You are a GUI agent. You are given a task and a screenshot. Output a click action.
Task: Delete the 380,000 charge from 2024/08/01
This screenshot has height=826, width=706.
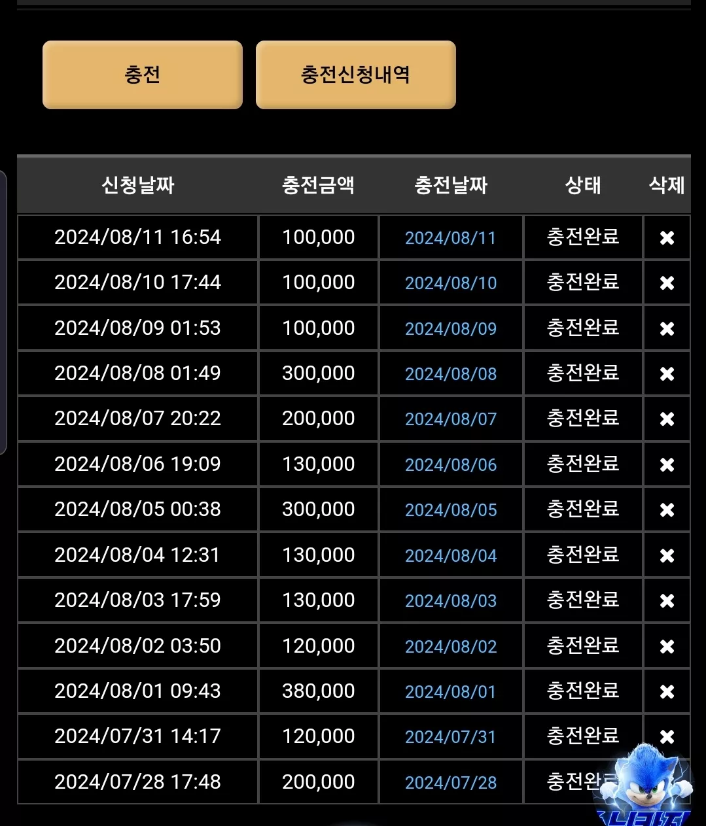(667, 691)
